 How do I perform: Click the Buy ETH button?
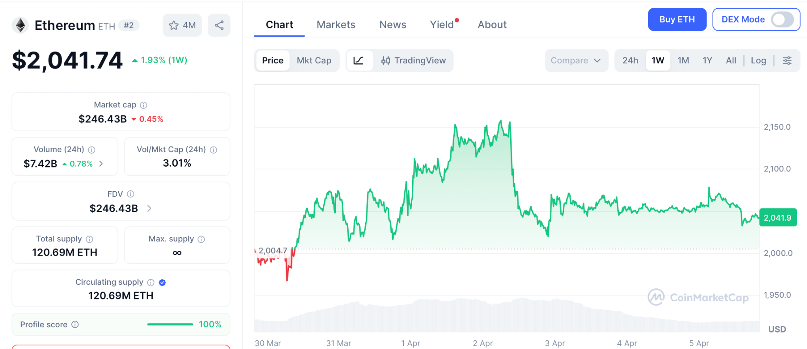pyautogui.click(x=677, y=20)
